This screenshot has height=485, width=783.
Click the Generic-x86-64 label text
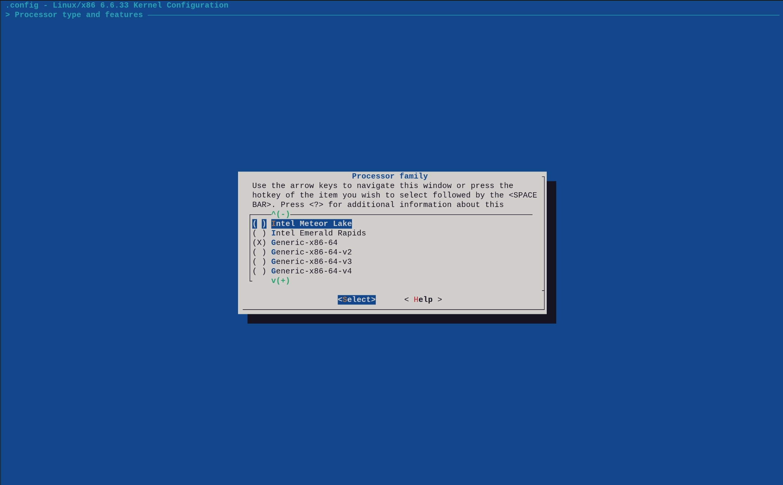pyautogui.click(x=304, y=242)
